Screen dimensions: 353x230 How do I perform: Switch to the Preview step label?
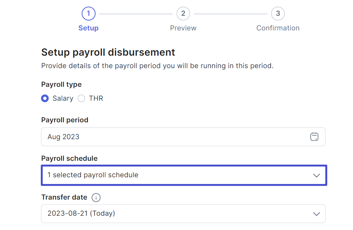coord(183,28)
